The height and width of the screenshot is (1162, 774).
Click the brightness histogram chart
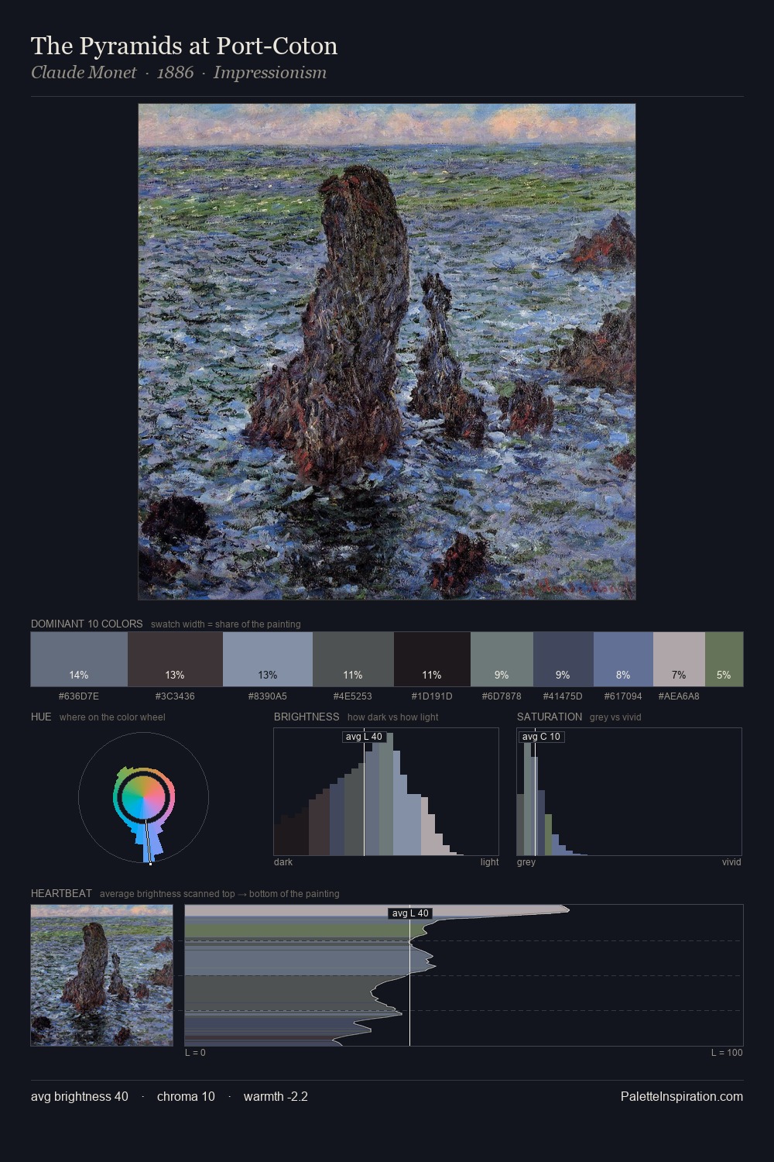[x=386, y=792]
